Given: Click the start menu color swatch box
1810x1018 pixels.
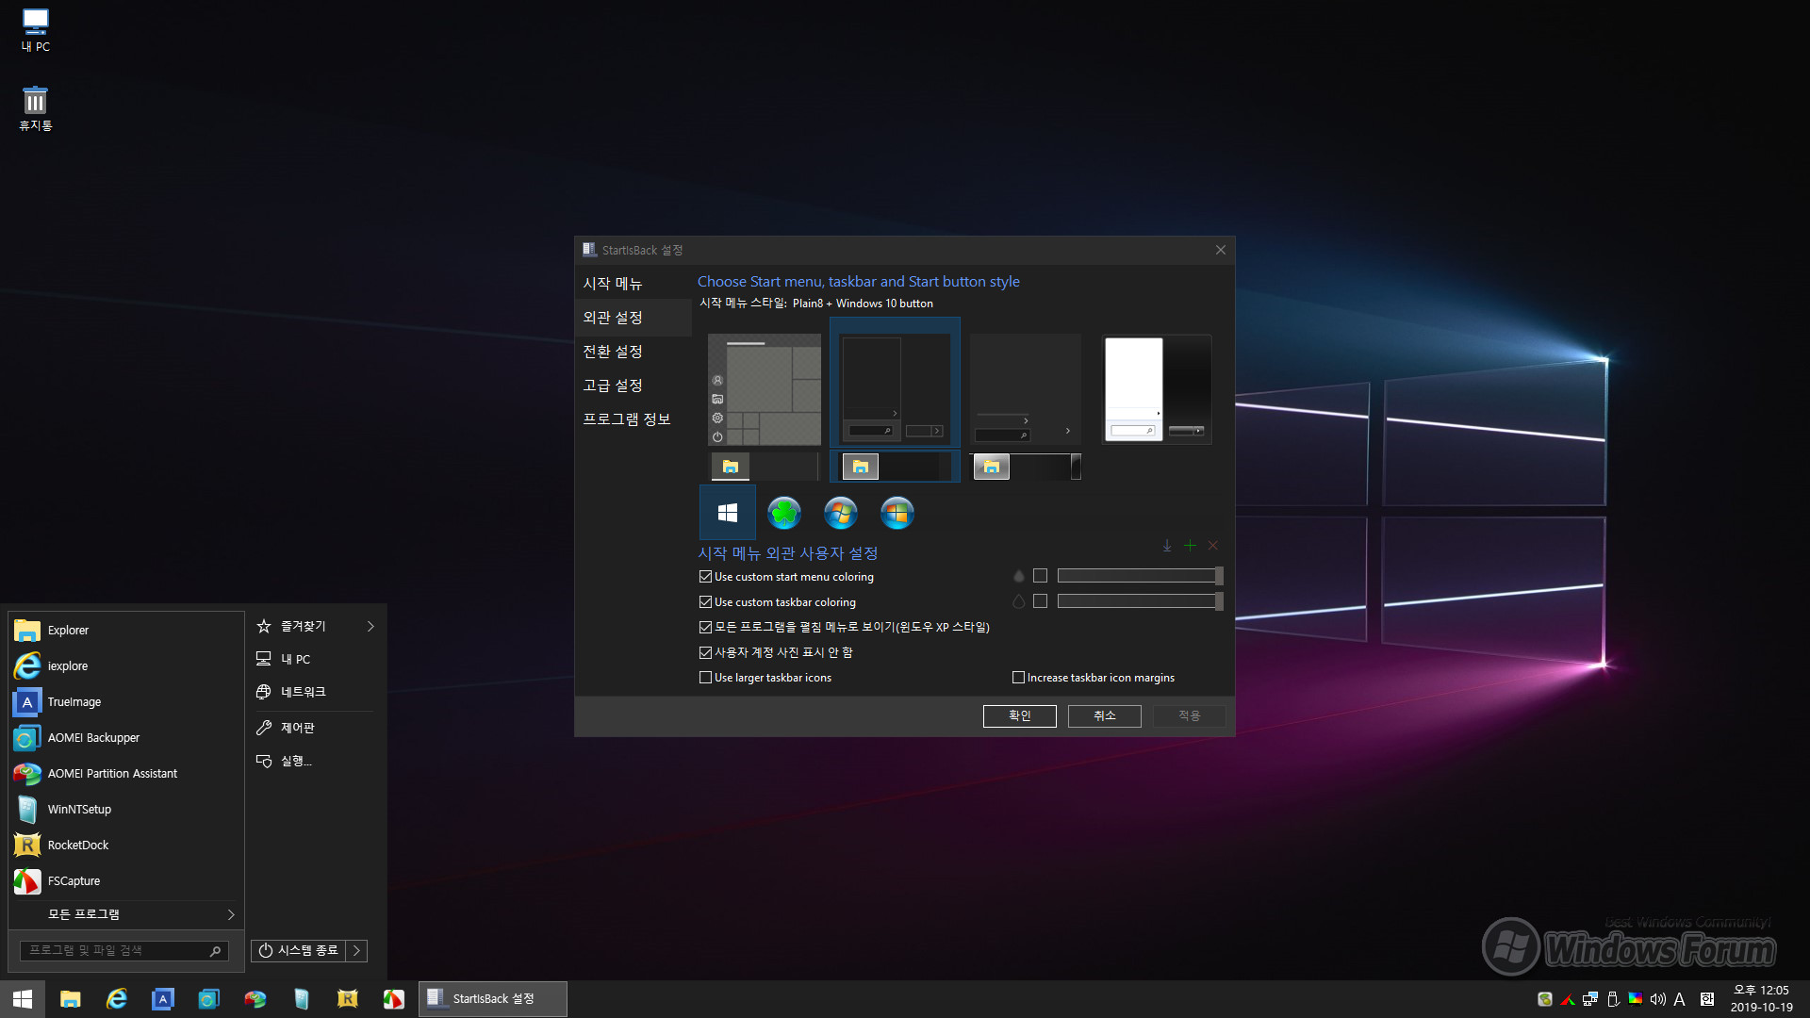Looking at the screenshot, I should pyautogui.click(x=1040, y=576).
